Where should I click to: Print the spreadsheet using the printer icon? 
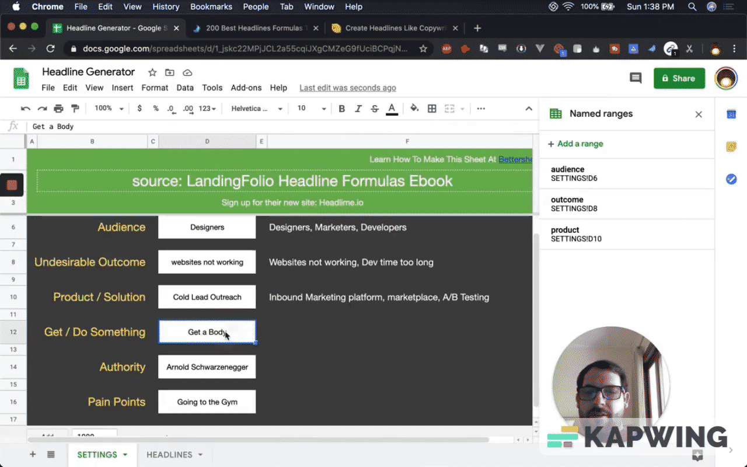58,109
